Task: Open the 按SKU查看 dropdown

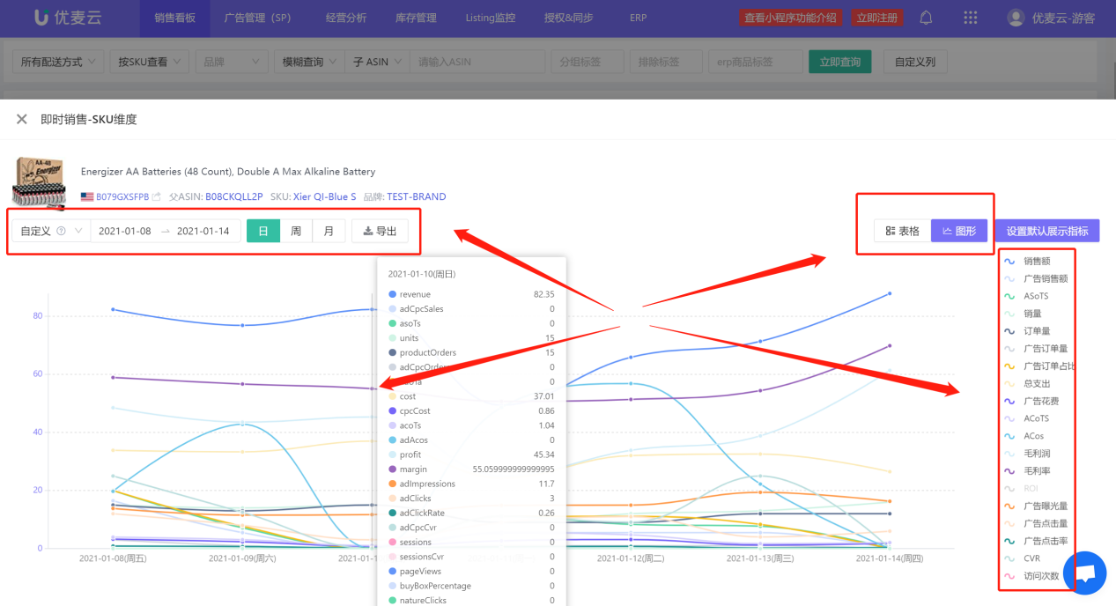Action: click(x=149, y=62)
